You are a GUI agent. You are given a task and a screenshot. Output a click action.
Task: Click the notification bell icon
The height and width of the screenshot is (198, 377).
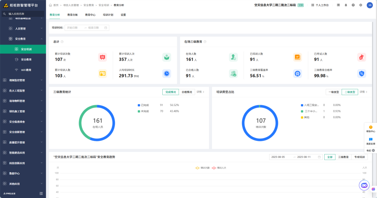tap(346, 5)
